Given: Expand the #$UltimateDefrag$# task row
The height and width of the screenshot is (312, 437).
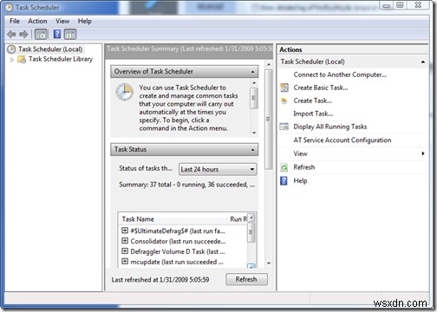Looking at the screenshot, I should click(125, 231).
